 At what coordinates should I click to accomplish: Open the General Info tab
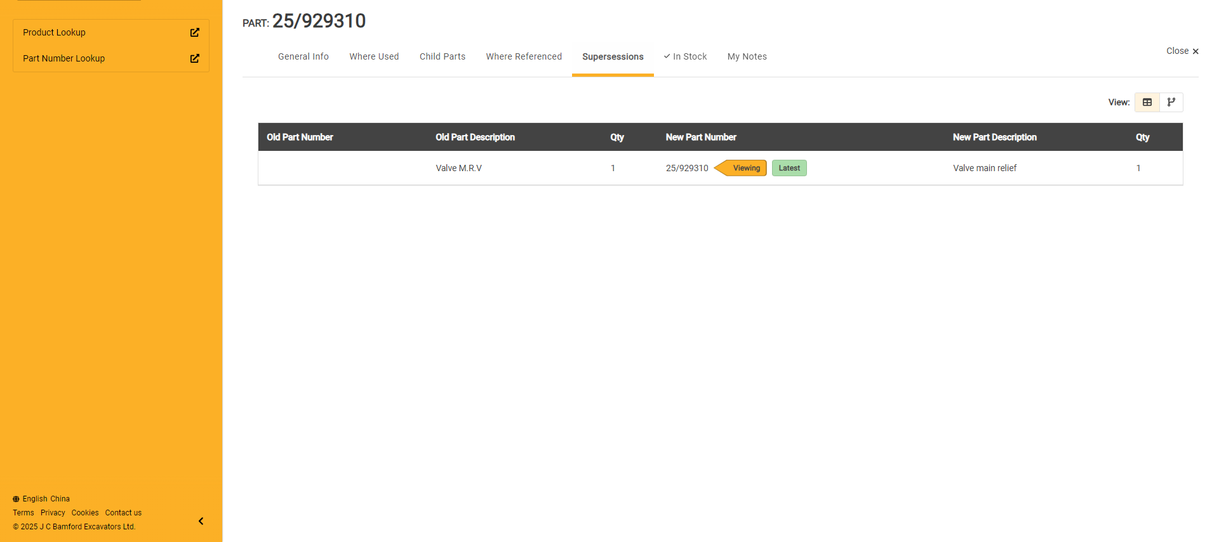[x=303, y=56]
